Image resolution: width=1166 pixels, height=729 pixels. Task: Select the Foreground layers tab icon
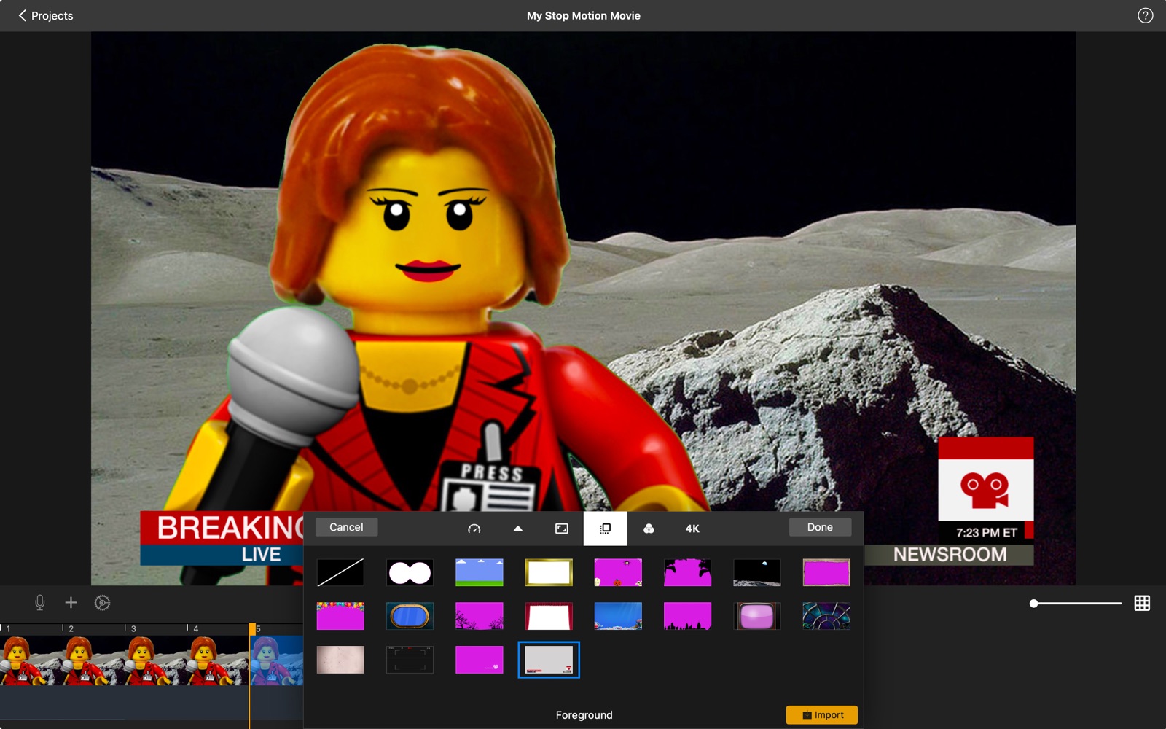point(605,529)
